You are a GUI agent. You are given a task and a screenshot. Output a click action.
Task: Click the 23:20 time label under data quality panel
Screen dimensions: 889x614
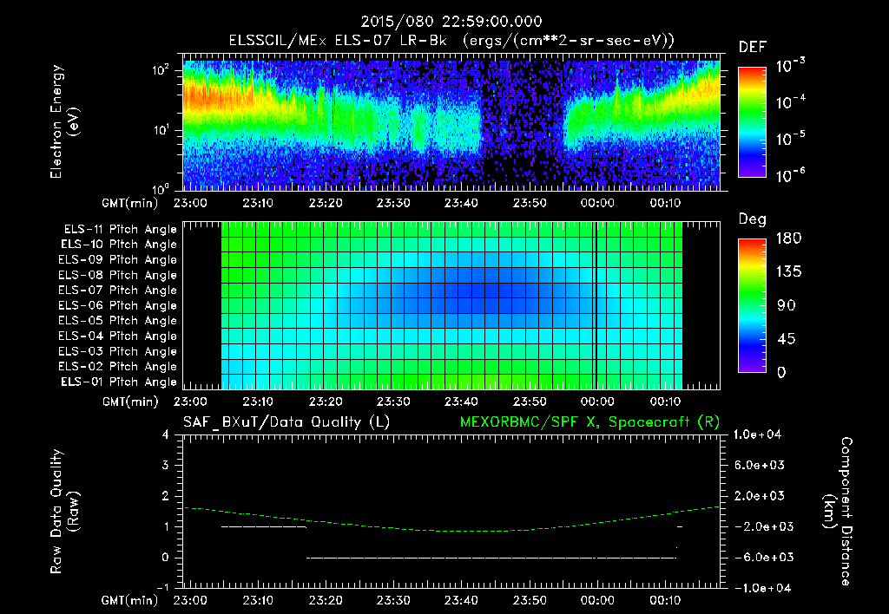tap(326, 600)
